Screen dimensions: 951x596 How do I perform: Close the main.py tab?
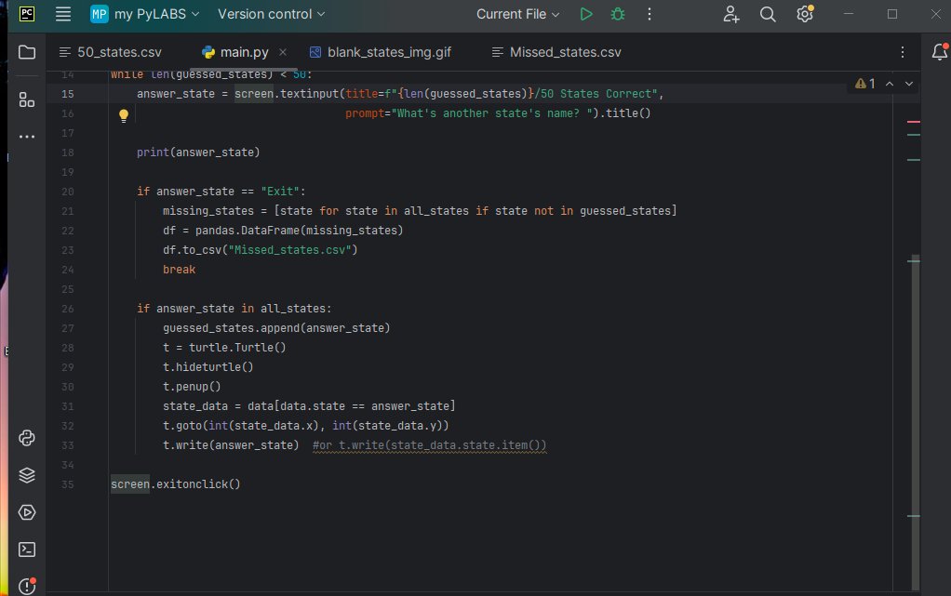(283, 52)
